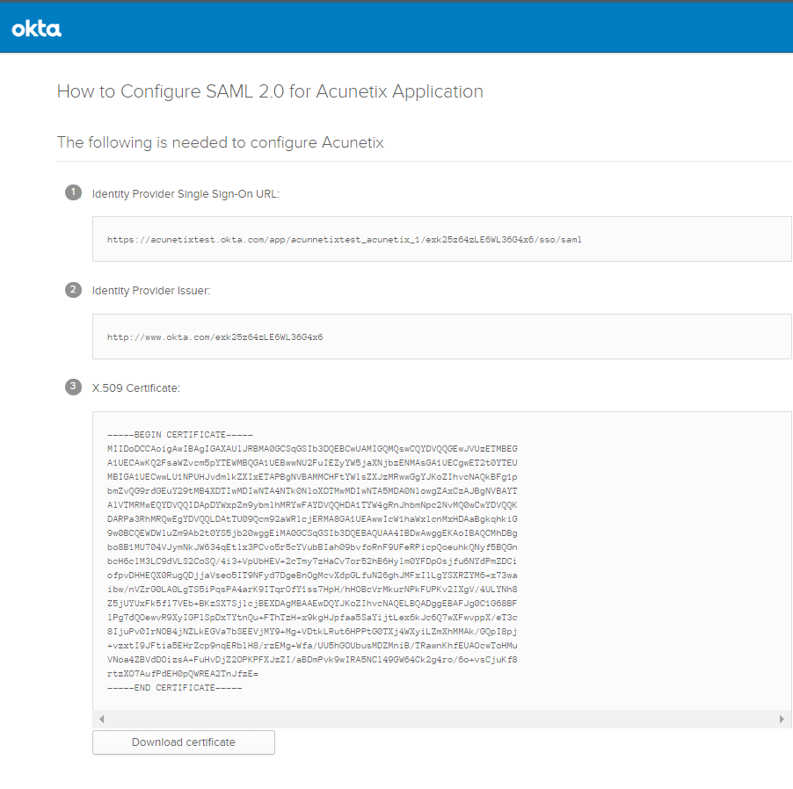Click the Download certificate button
793x789 pixels.
click(184, 742)
